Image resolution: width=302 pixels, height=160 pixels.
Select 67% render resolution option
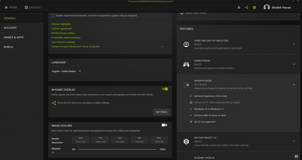(120, 140)
